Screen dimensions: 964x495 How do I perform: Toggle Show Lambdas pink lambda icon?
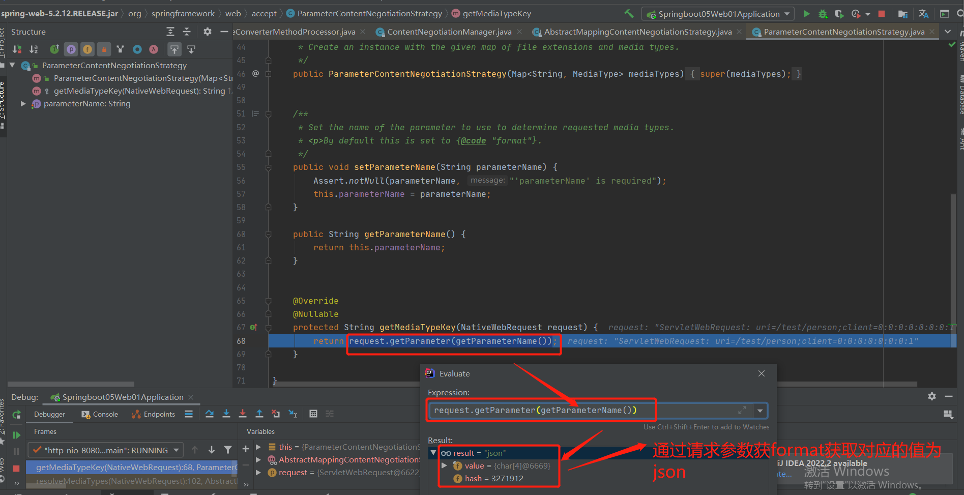coord(154,49)
